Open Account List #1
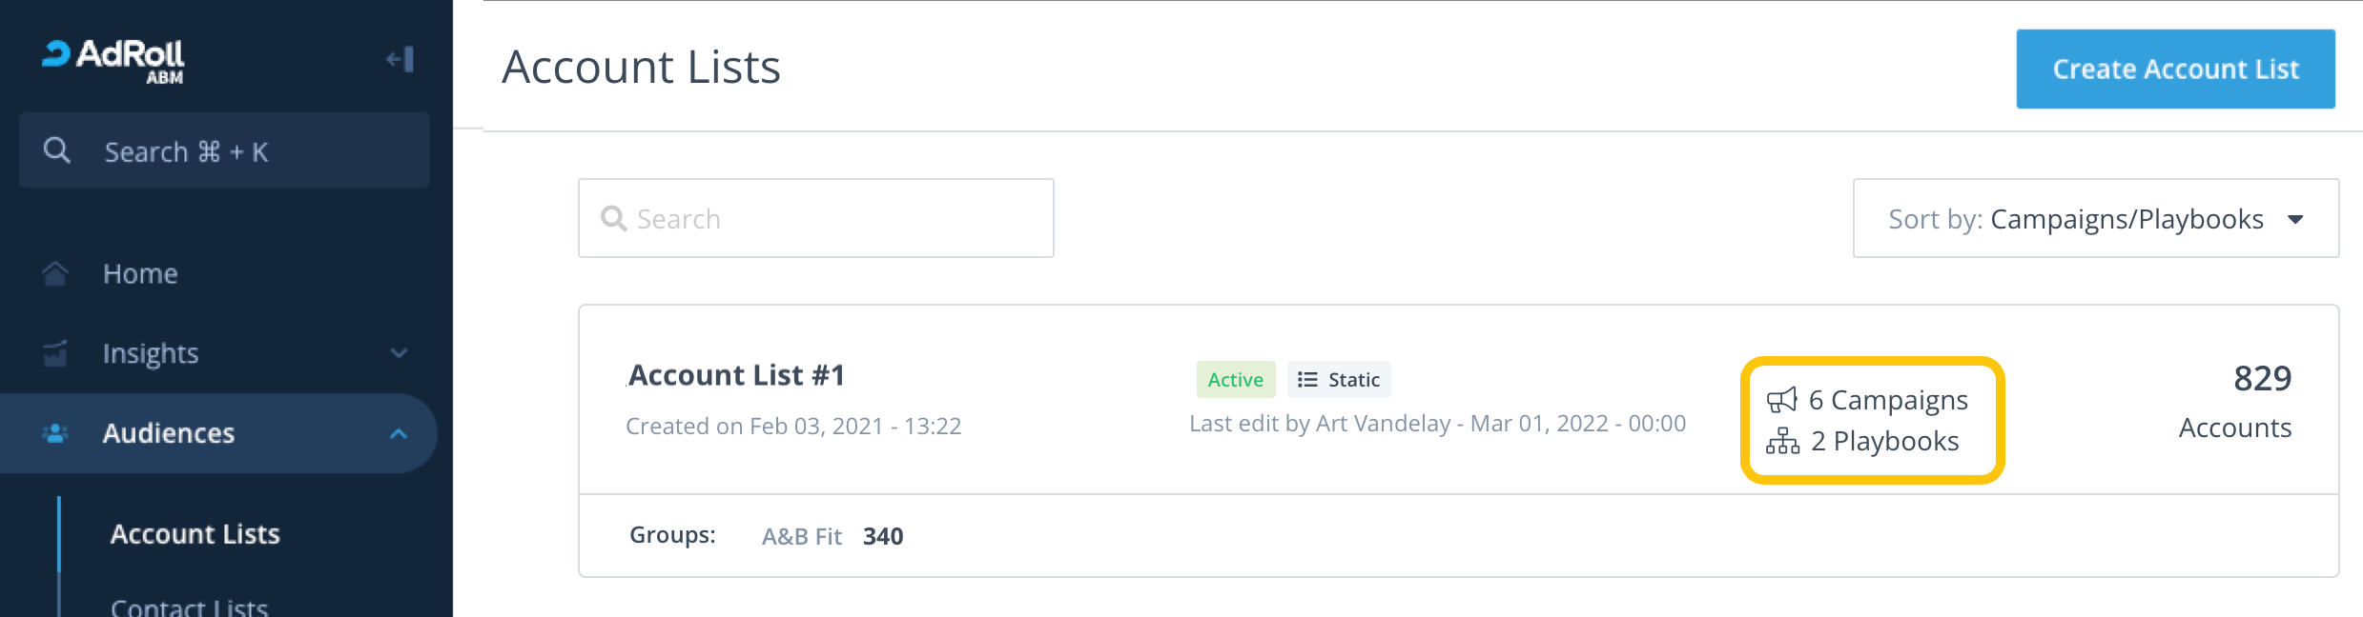This screenshot has width=2363, height=617. pos(736,375)
